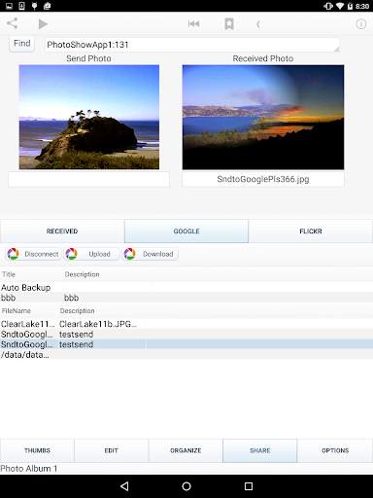Viewport: 373px width, 498px height.
Task: Tap the bookmark icon in toolbar
Action: pyautogui.click(x=229, y=24)
